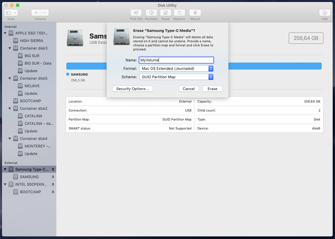Click the SAMSUNG 256,3 GB legend size
This screenshot has height=239, width=335.
78,80
